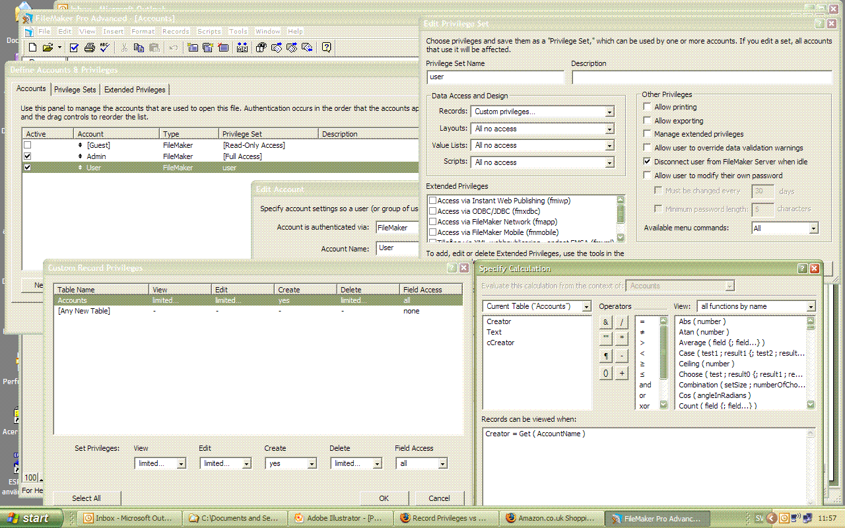Click the Privilege Set Name field
This screenshot has width=845, height=528.
pos(495,77)
